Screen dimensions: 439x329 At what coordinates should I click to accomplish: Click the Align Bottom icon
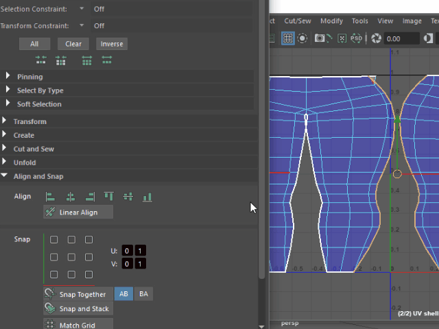point(147,197)
